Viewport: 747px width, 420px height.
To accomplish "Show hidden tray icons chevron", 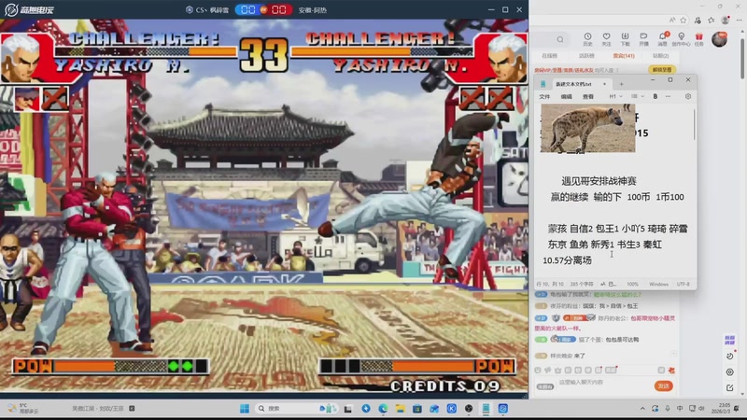I will [x=642, y=409].
